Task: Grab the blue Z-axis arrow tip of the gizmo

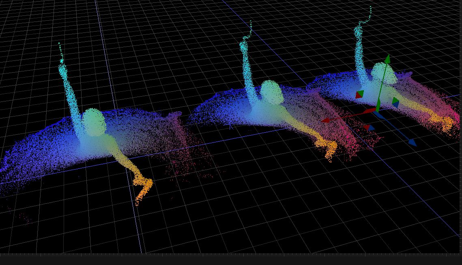Action: (413, 143)
